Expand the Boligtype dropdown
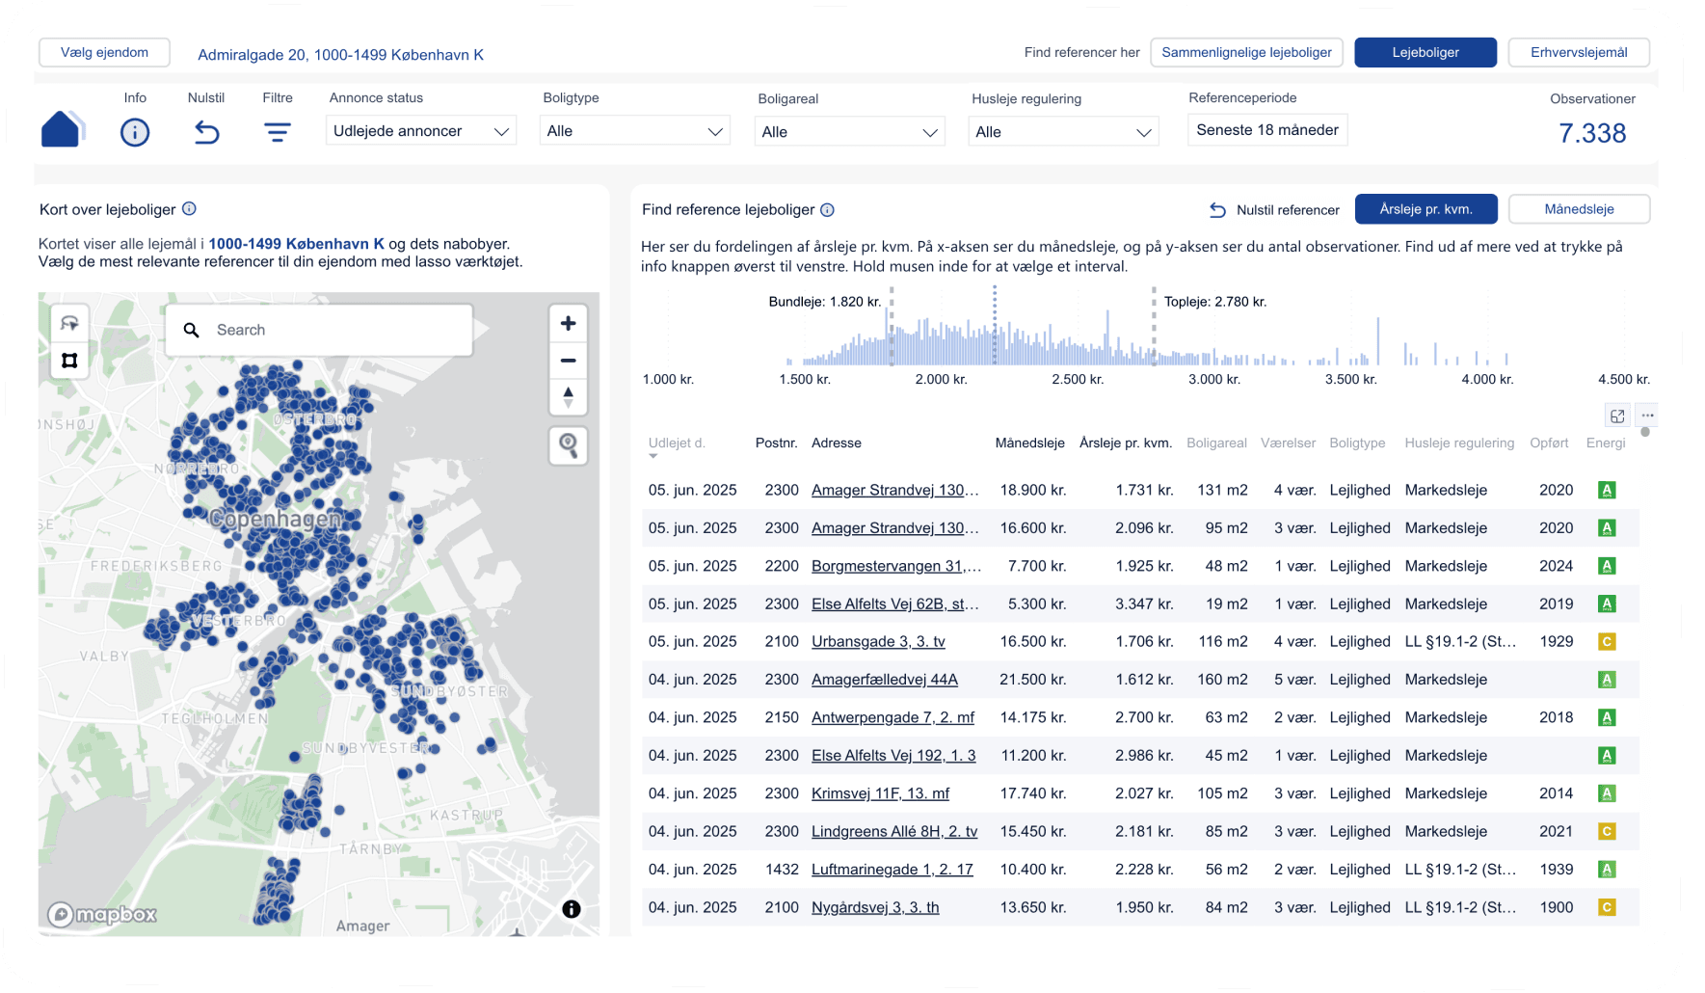 634,130
